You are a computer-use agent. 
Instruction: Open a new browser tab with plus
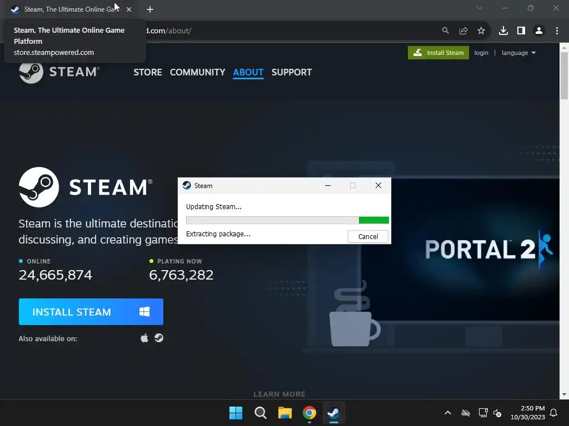pyautogui.click(x=150, y=9)
